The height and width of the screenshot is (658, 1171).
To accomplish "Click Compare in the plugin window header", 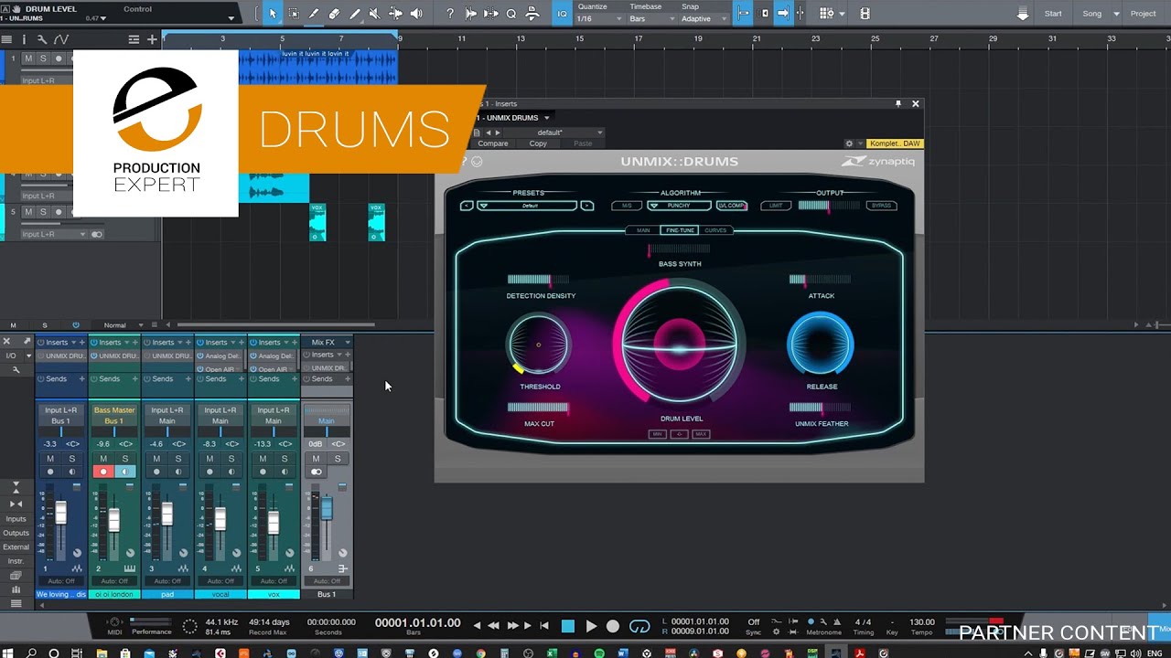I will pyautogui.click(x=493, y=143).
